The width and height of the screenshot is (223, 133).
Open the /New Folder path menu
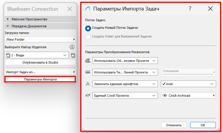pyautogui.click(x=40, y=39)
